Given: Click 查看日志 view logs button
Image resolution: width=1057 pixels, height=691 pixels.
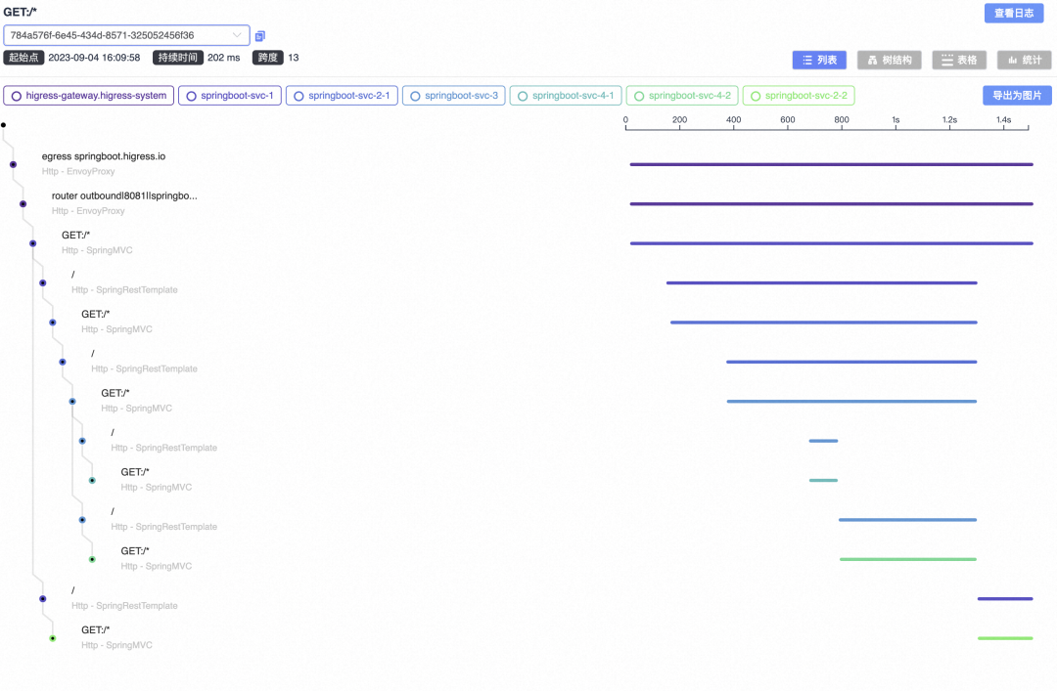Looking at the screenshot, I should pyautogui.click(x=1014, y=14).
